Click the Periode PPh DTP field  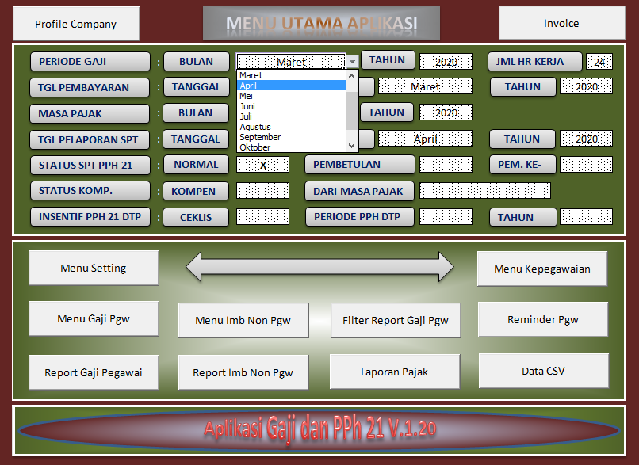[x=446, y=216]
